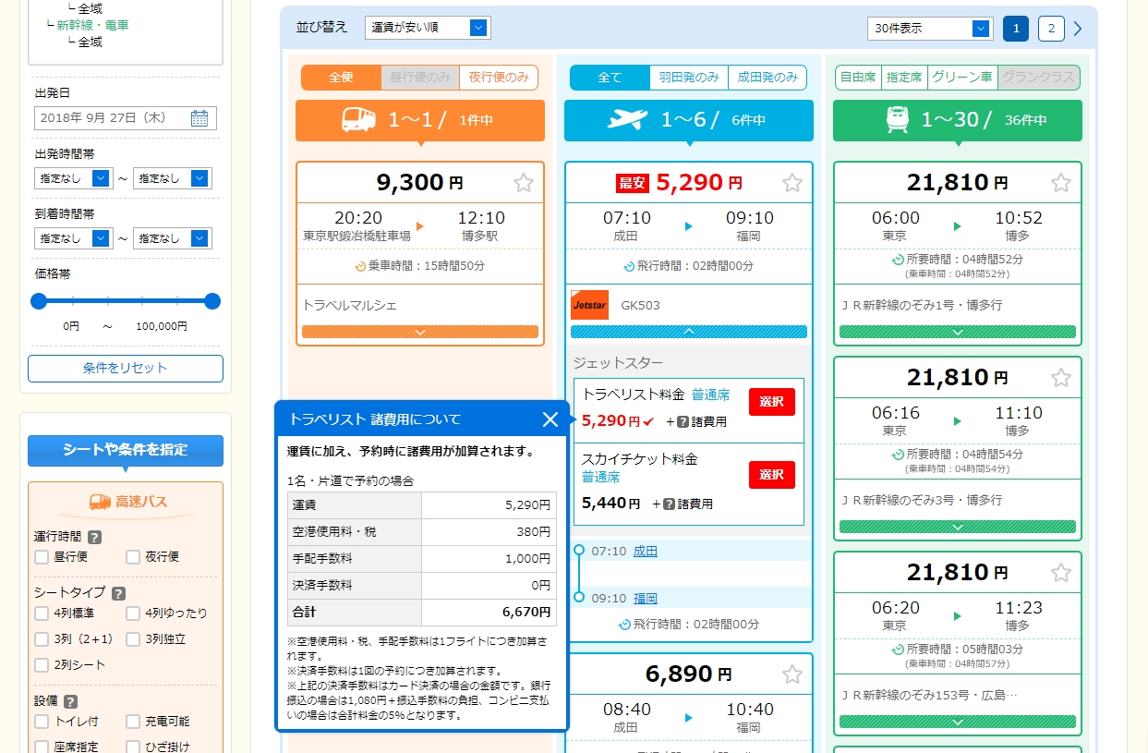Enable the 4列ゆったり seat type checkbox

pos(133,613)
